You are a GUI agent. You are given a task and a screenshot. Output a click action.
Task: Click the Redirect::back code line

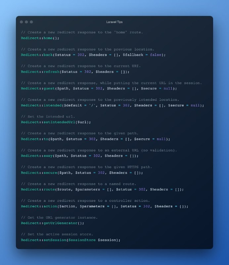pos(93,55)
